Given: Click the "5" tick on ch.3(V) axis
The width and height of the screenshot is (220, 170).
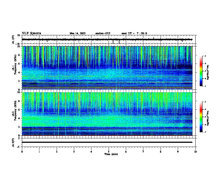Looking at the screenshot, I should 19,138.
